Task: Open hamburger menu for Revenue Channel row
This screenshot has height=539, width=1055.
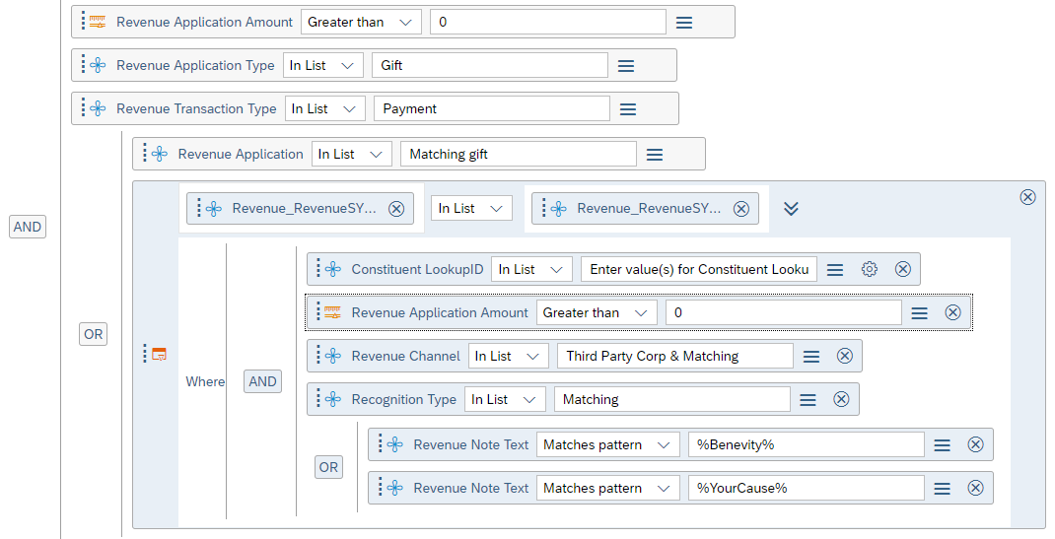Action: click(811, 356)
